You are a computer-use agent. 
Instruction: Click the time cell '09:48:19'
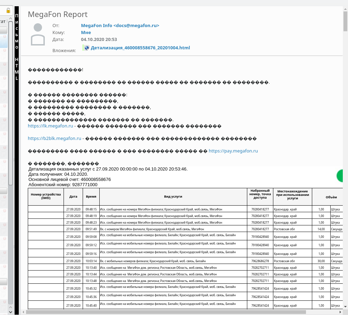click(x=91, y=216)
